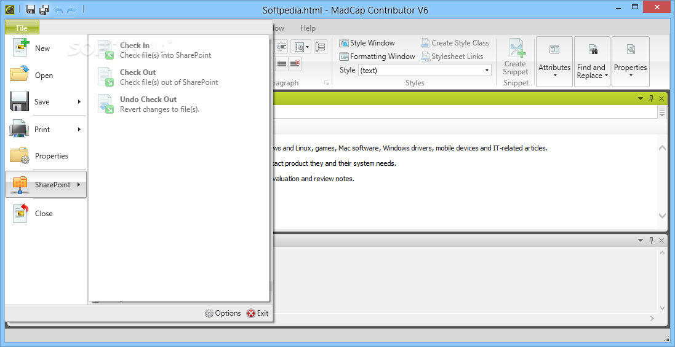
Task: Choose Close from the File menu
Action: point(46,214)
